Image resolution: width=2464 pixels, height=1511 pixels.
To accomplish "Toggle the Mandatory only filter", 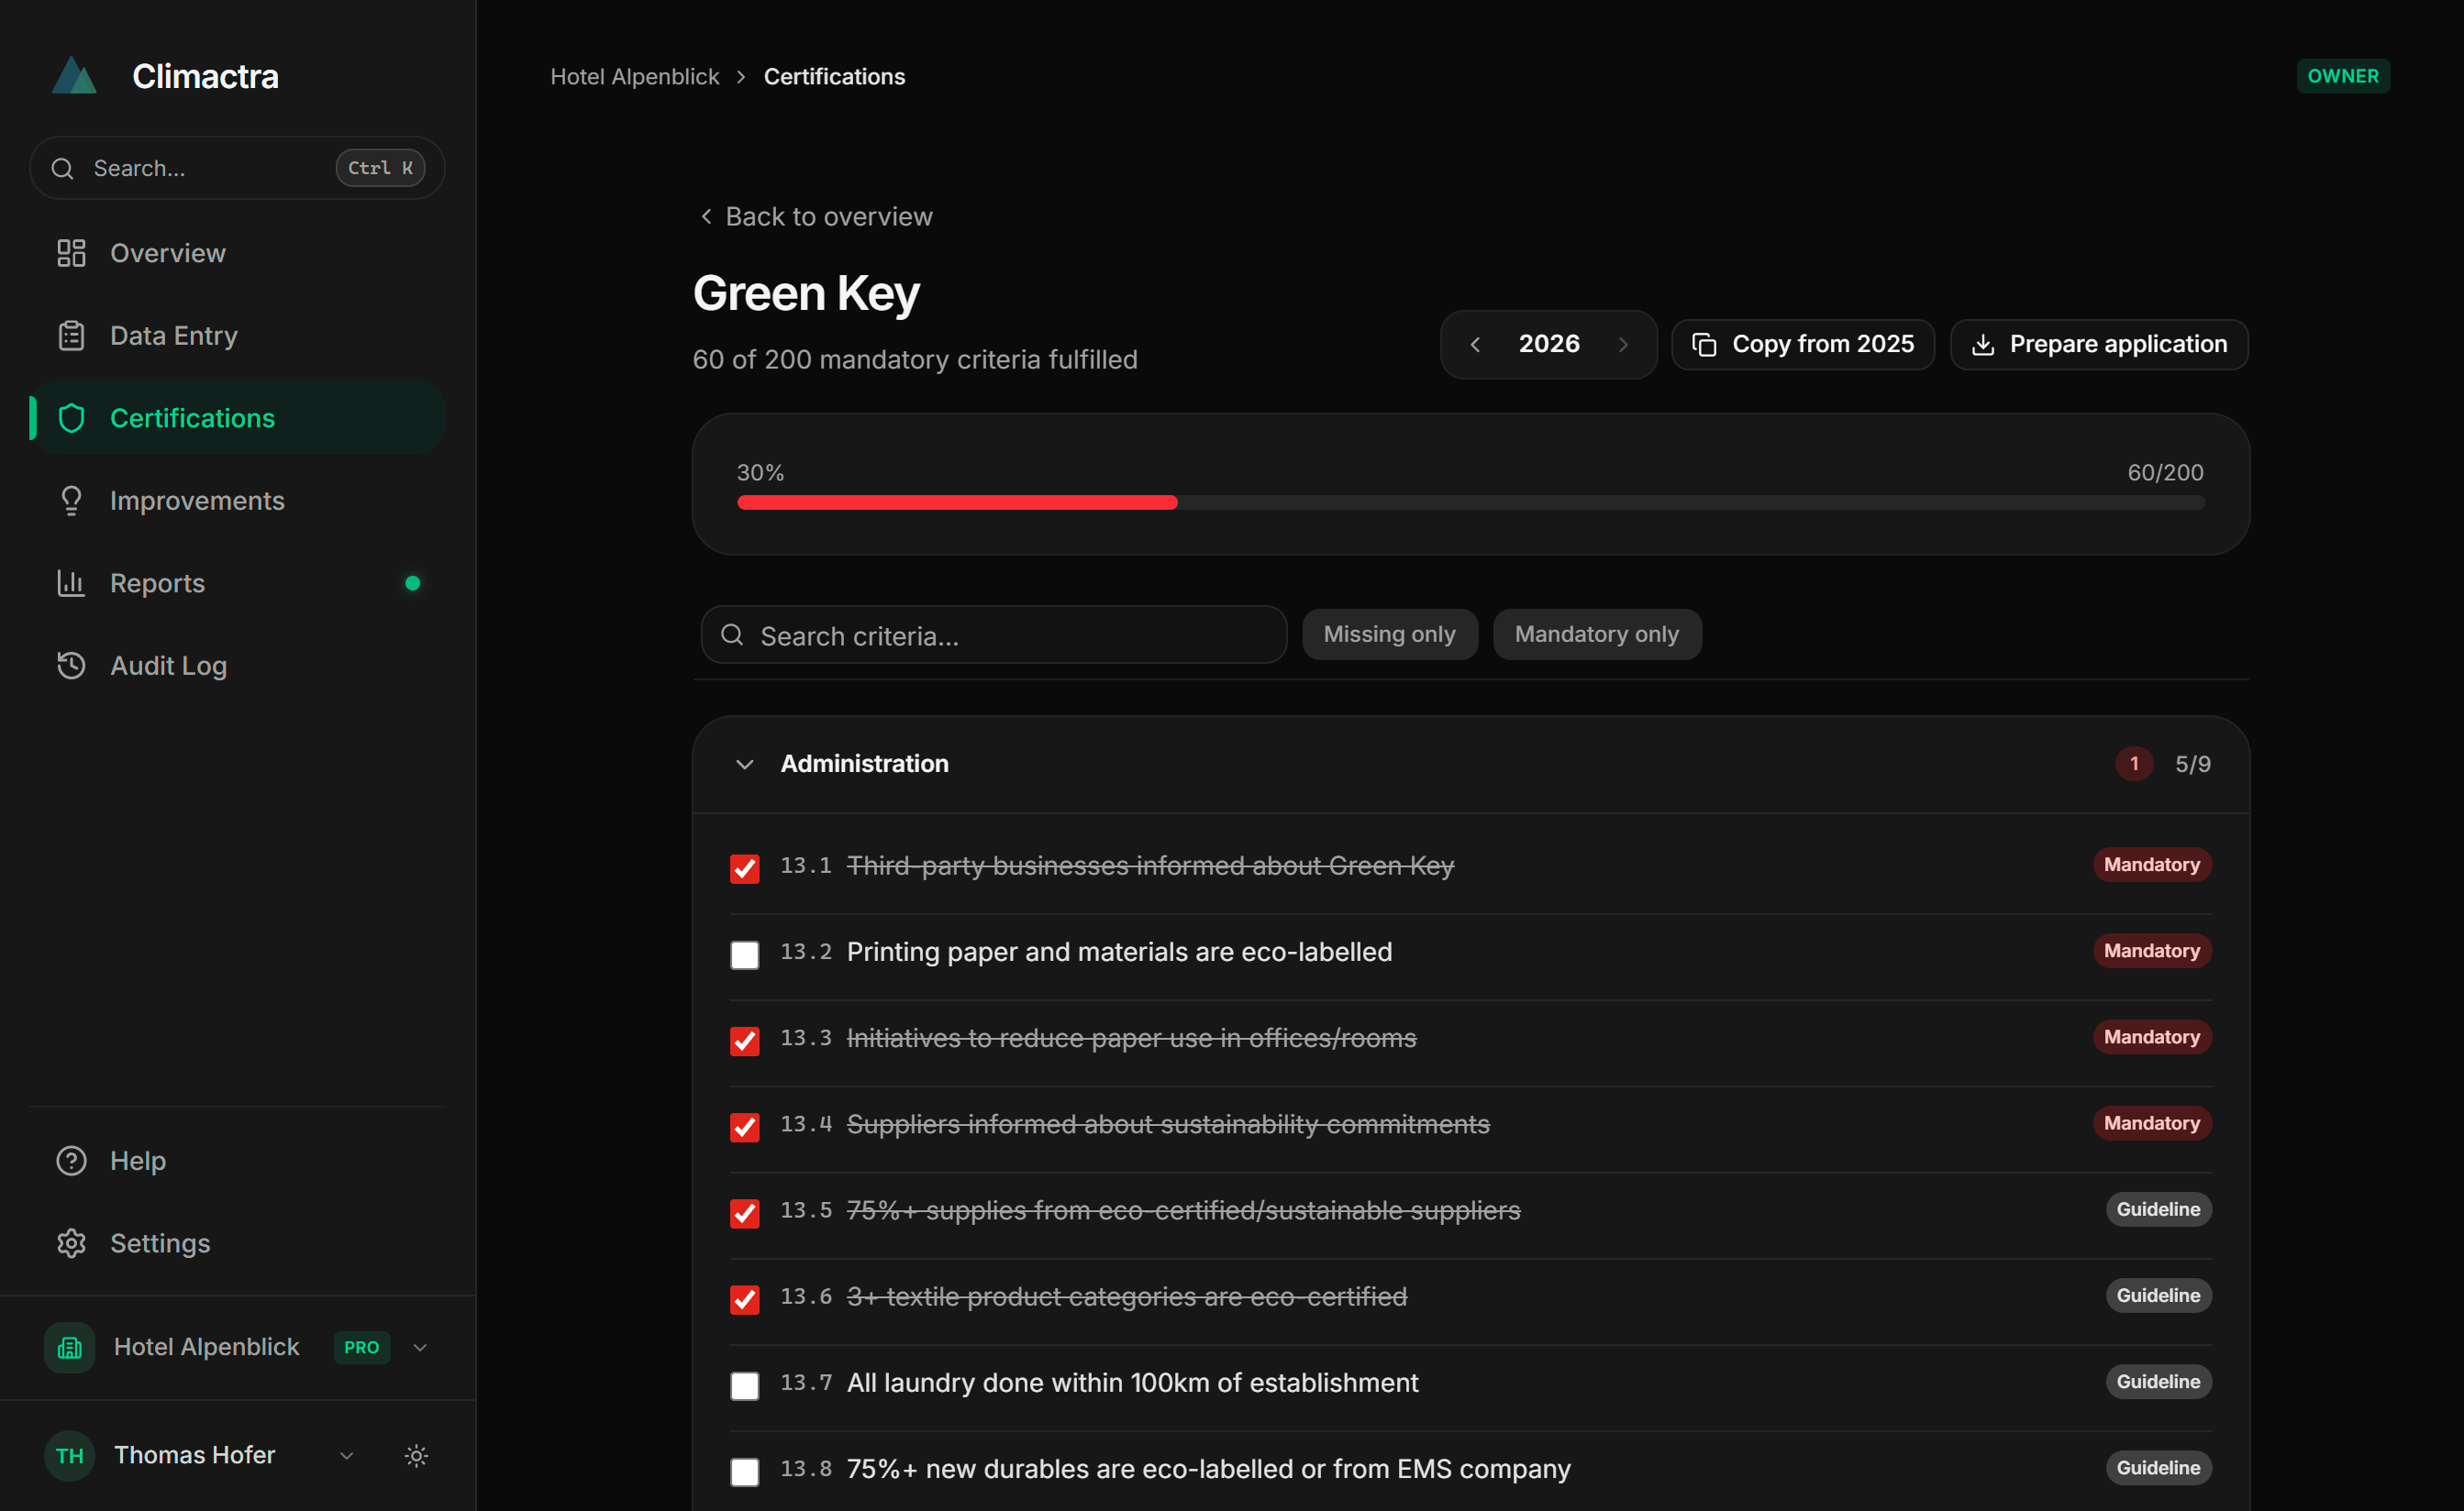I will tap(1596, 634).
